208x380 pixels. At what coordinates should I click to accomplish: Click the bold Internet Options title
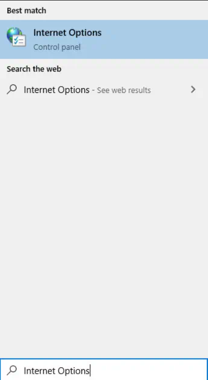coord(67,33)
